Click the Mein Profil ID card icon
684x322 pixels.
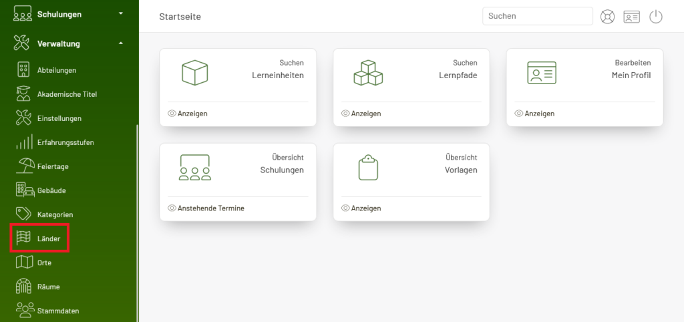541,73
